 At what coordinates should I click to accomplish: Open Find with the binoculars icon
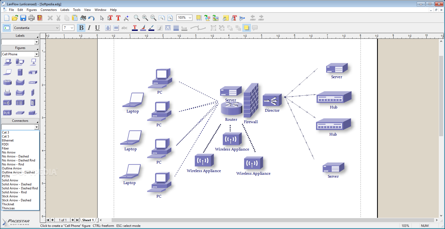coord(83,18)
